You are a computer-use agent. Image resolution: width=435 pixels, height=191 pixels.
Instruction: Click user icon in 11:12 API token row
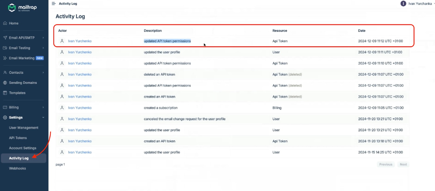[62, 41]
